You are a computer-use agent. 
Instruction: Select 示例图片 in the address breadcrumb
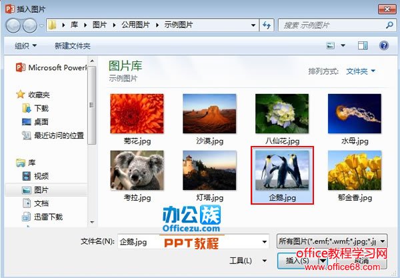(179, 25)
